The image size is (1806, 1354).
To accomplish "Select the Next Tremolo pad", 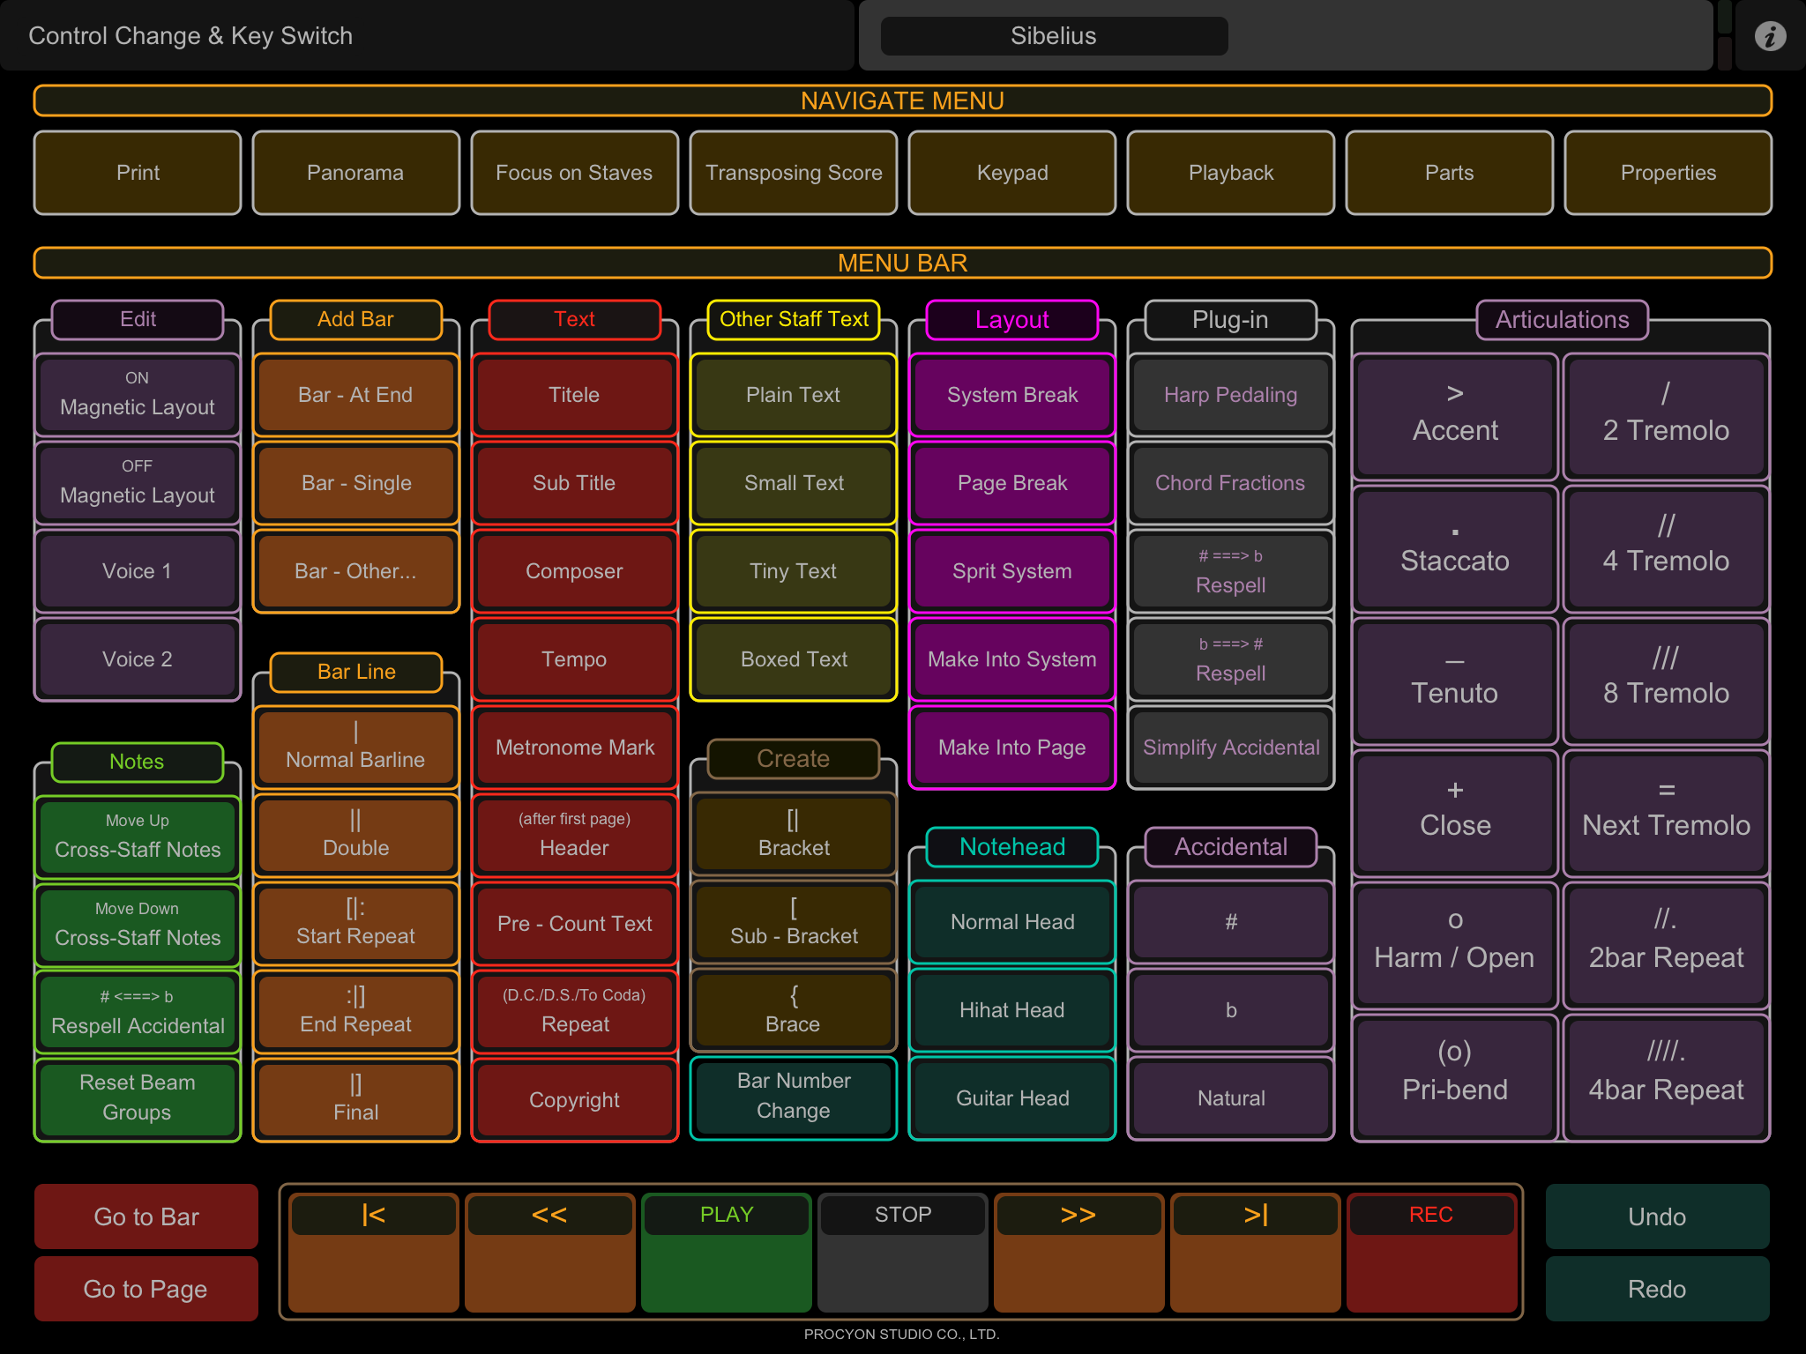I will pos(1666,813).
